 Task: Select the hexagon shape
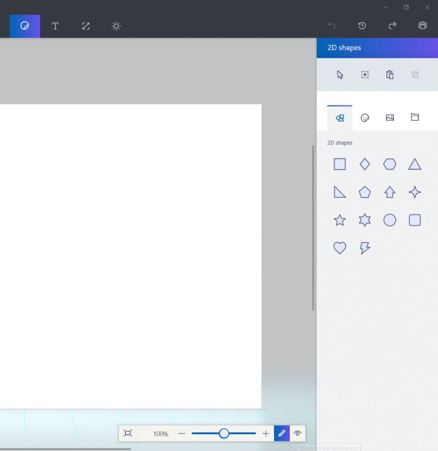point(390,164)
